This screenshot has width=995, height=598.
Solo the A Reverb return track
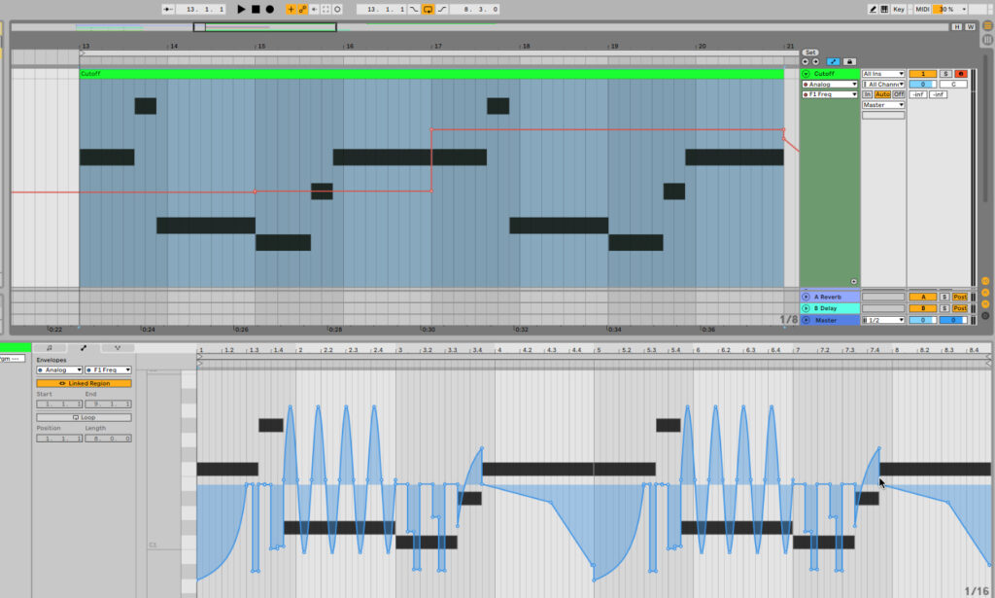(944, 297)
